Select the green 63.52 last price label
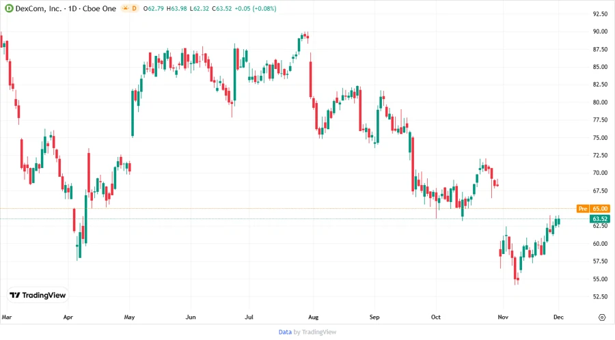Viewport: 615px width, 340px height. tap(600, 218)
